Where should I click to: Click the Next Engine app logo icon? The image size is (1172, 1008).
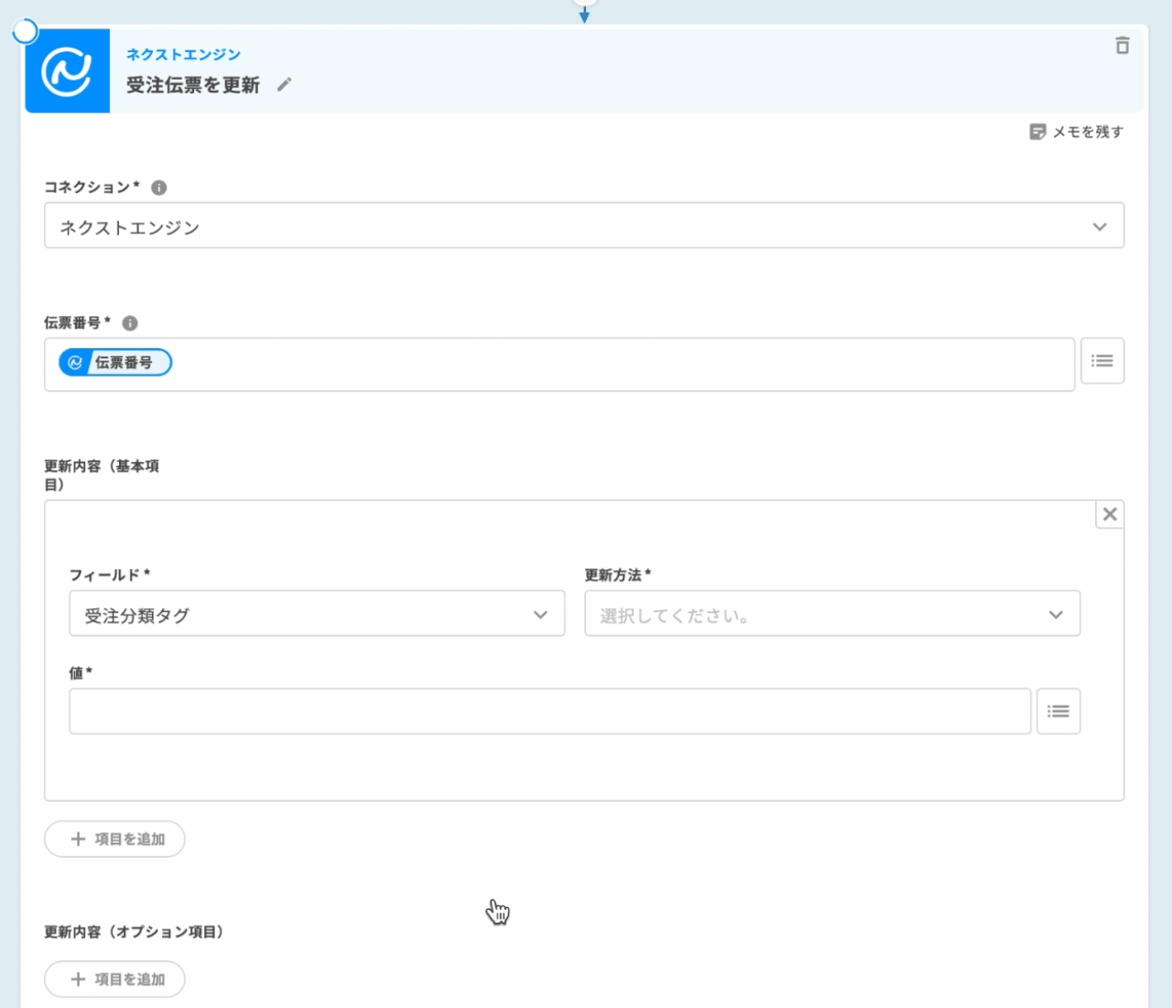click(x=67, y=71)
